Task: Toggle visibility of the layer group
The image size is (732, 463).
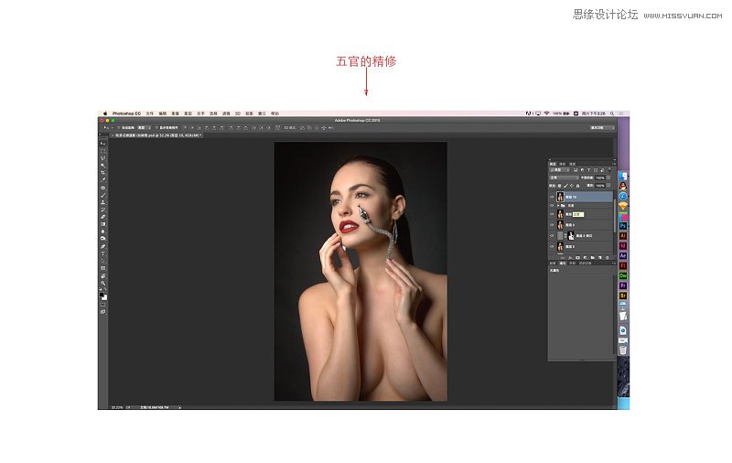Action: point(551,206)
